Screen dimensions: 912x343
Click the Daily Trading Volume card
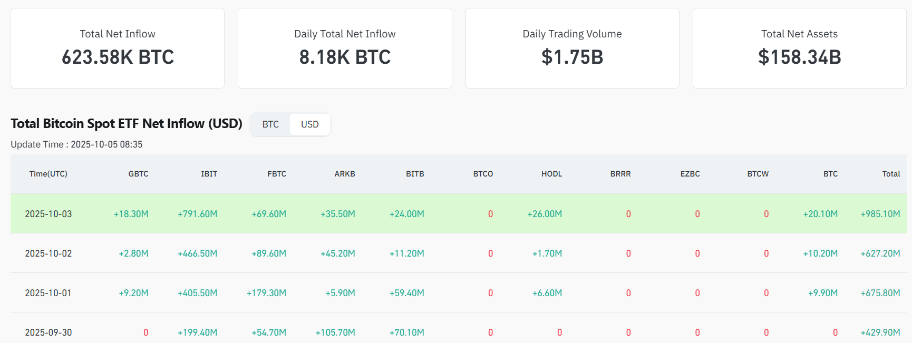[572, 48]
